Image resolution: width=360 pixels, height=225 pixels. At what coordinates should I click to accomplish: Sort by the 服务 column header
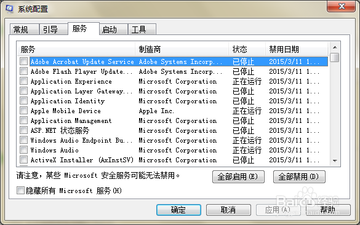coord(76,49)
